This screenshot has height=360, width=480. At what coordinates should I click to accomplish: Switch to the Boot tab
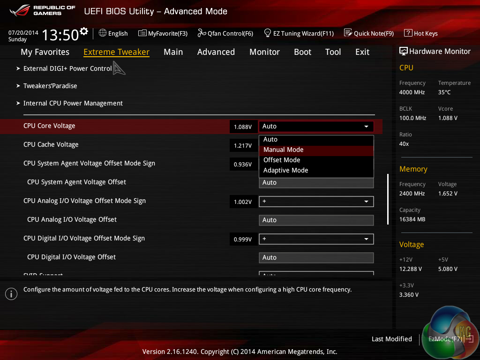coord(302,52)
